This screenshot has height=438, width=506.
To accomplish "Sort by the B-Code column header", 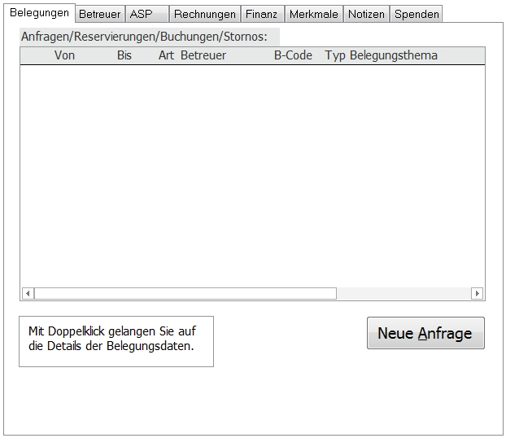I will 293,55.
